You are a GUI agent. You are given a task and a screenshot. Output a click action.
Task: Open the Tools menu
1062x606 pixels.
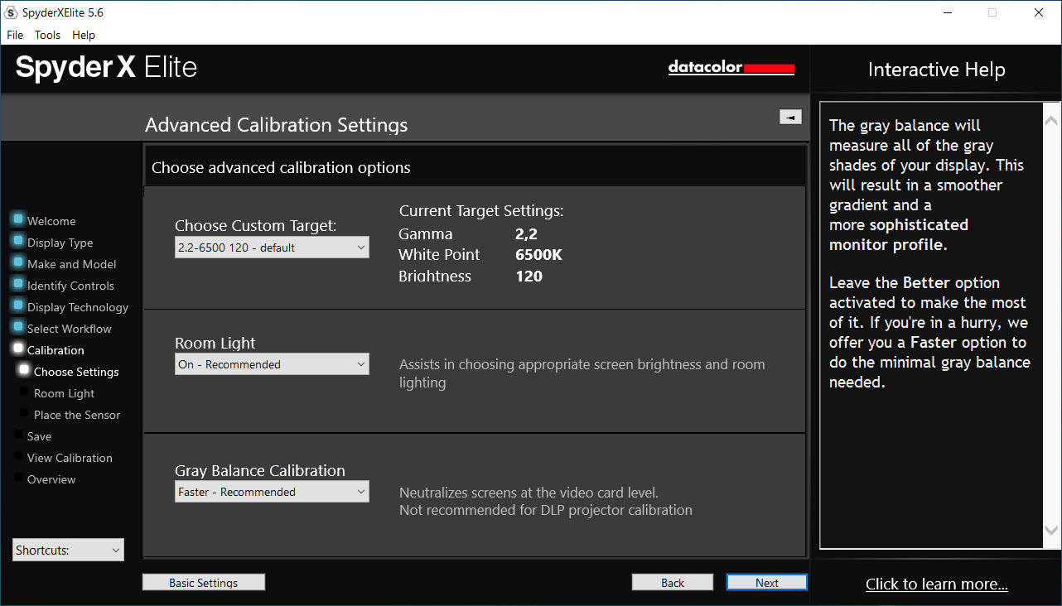[x=47, y=35]
